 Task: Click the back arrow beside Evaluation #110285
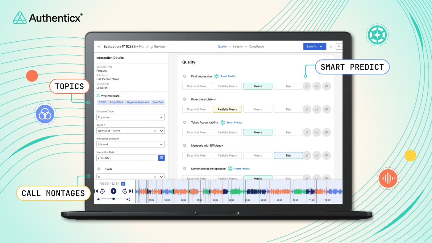(x=99, y=47)
